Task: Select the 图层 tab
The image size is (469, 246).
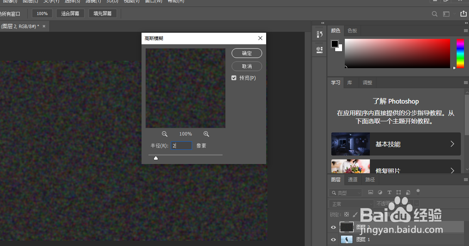Action: pyautogui.click(x=336, y=180)
